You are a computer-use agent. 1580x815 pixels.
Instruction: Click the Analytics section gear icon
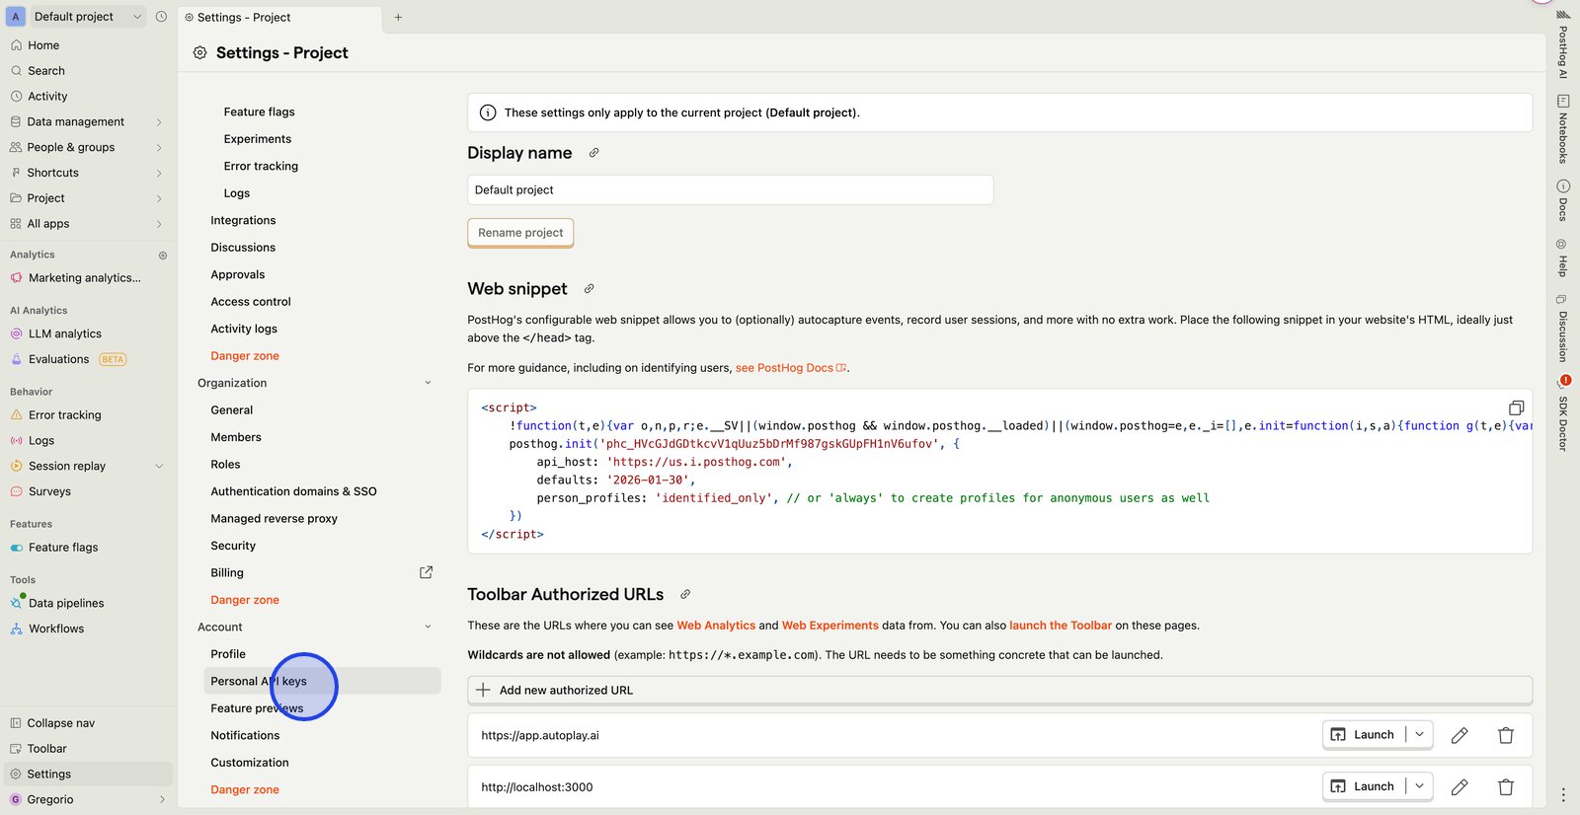pos(163,256)
